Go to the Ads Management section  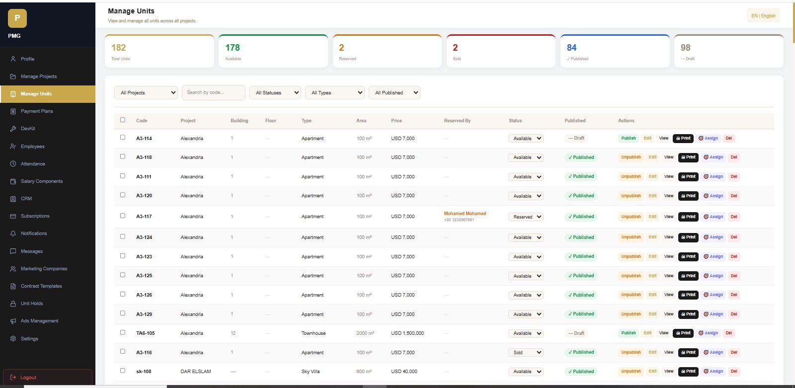[48, 321]
